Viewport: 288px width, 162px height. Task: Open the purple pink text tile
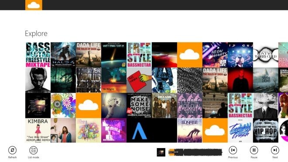click(x=114, y=131)
